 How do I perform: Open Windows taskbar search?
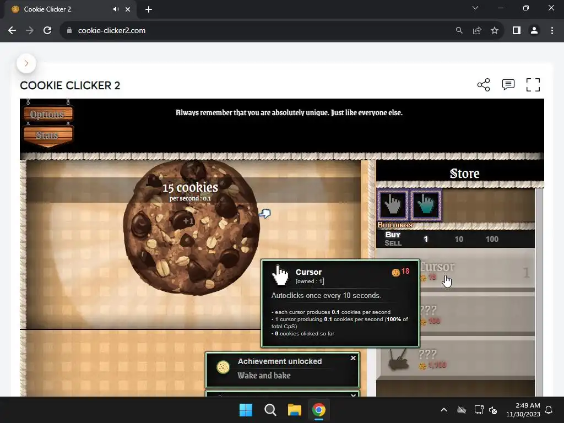click(270, 410)
